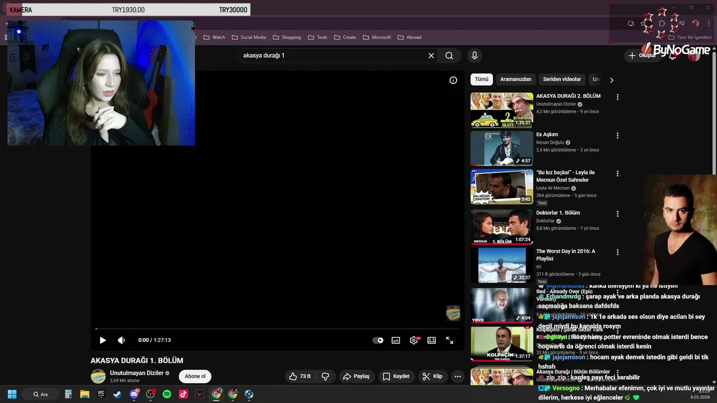The height and width of the screenshot is (403, 717).
Task: Play the Akasya Durağı video
Action: tap(103, 340)
